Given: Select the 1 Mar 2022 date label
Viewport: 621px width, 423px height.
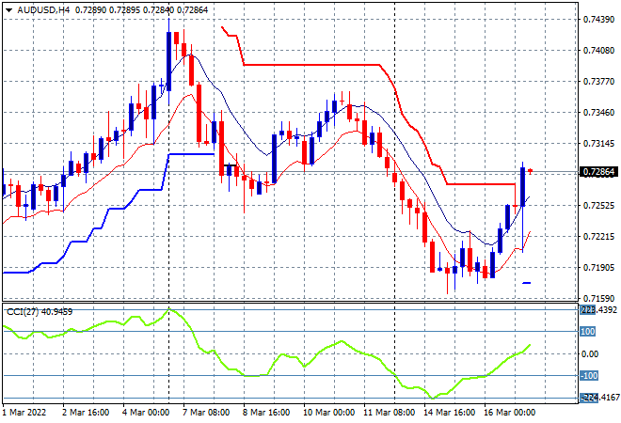Looking at the screenshot, I should pyautogui.click(x=24, y=413).
